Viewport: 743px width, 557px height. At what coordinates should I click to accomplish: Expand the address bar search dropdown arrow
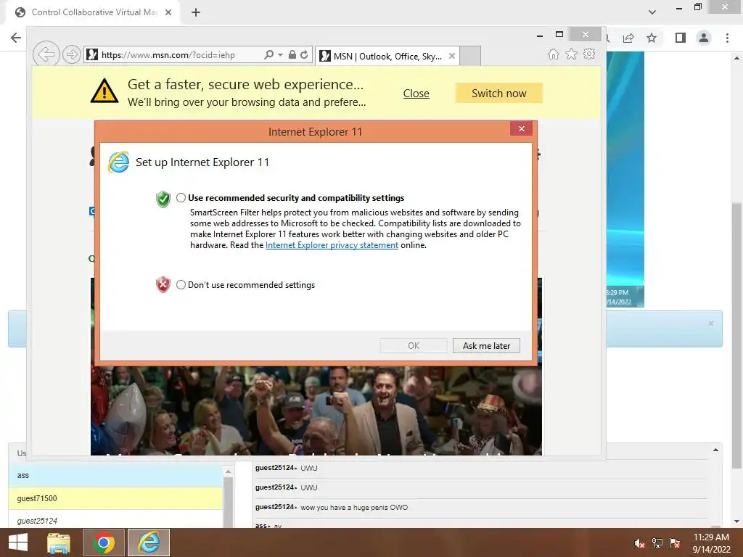[280, 55]
